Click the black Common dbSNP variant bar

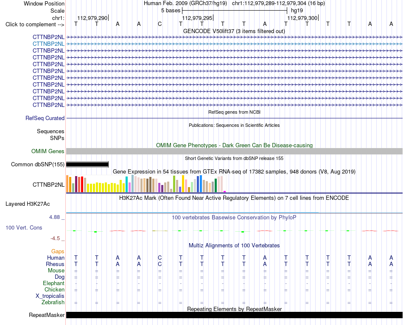(87, 165)
